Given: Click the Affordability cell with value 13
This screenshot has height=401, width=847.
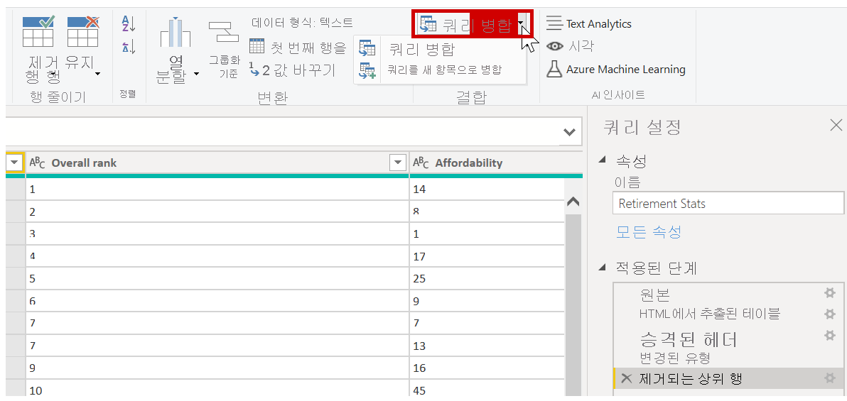Looking at the screenshot, I should 487,346.
